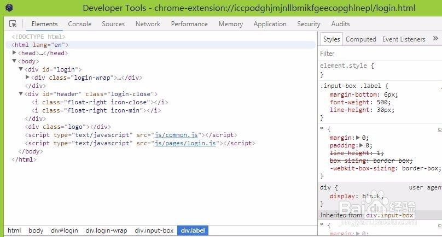Expand the margin shorthand in first * rule
442x237 pixels.
tap(358, 138)
